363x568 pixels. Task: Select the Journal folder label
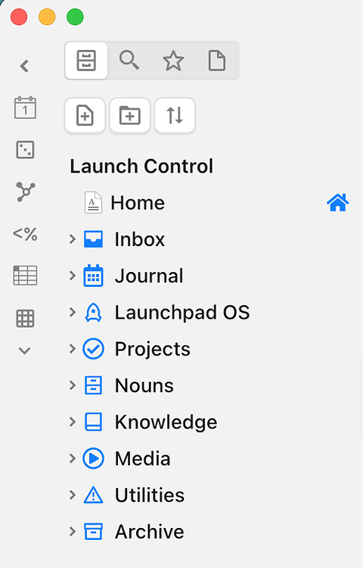pyautogui.click(x=149, y=276)
